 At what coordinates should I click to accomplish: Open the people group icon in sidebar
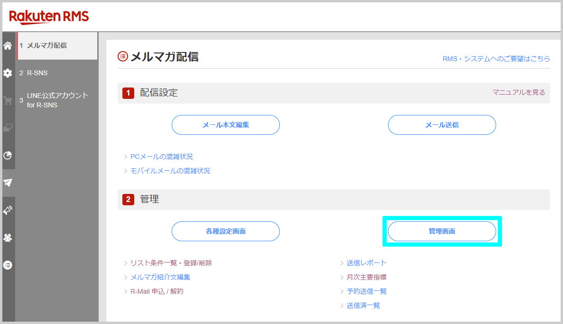8,237
